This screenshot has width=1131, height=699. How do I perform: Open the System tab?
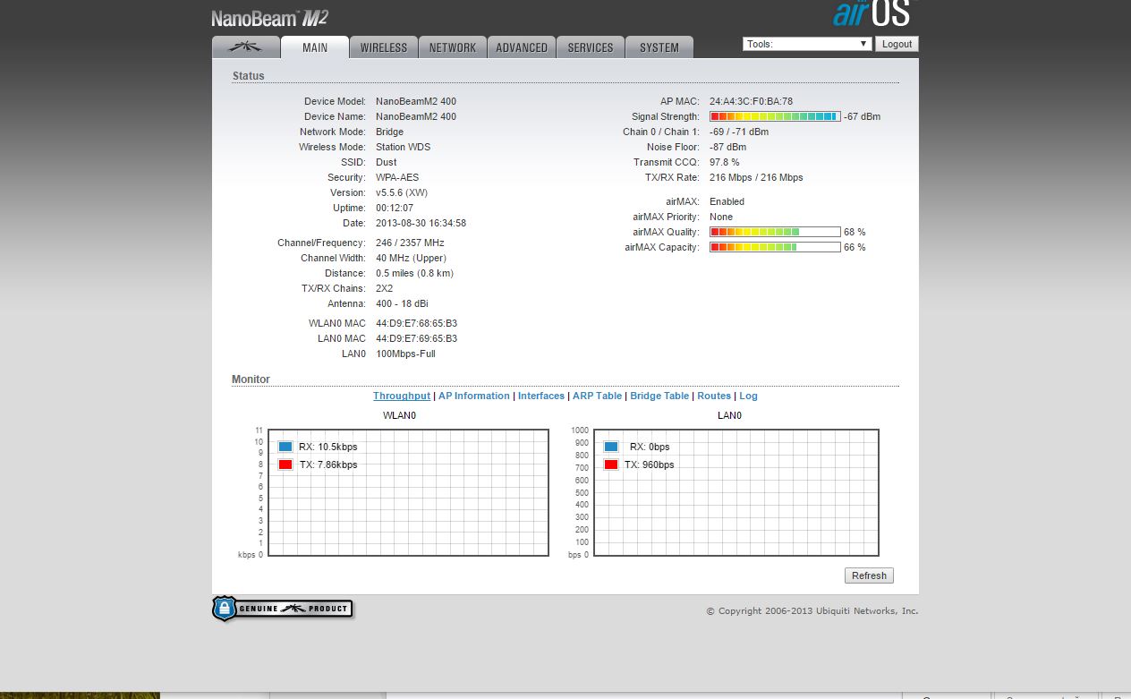point(659,47)
